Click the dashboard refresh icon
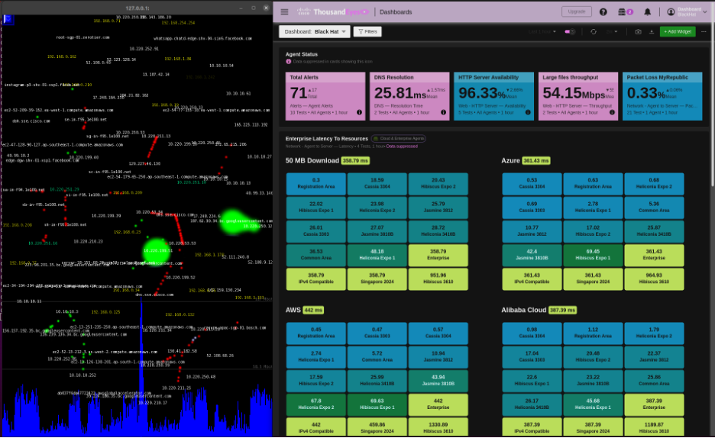715x438 pixels. 594,31
